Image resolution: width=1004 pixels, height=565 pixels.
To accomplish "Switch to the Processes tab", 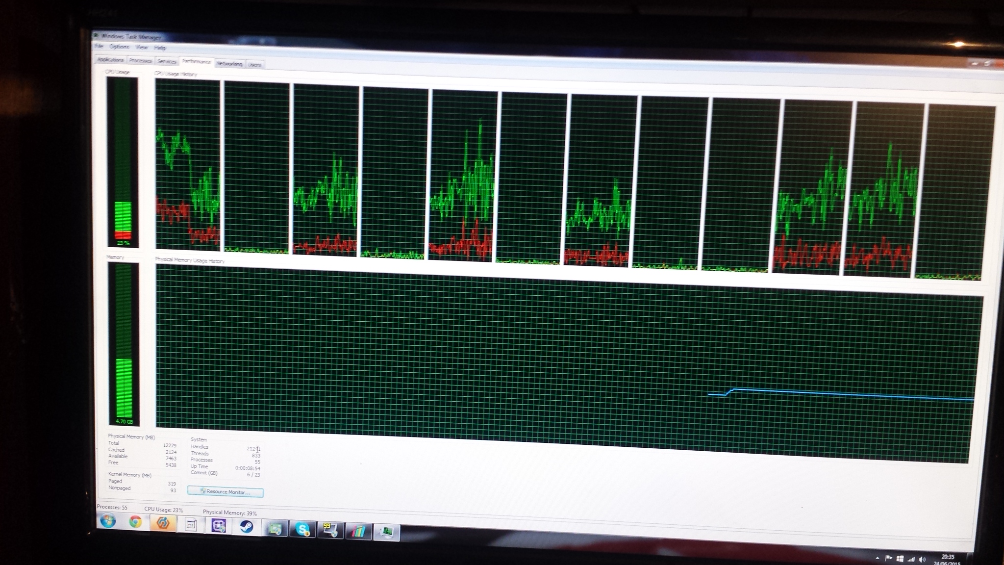I will click(141, 60).
